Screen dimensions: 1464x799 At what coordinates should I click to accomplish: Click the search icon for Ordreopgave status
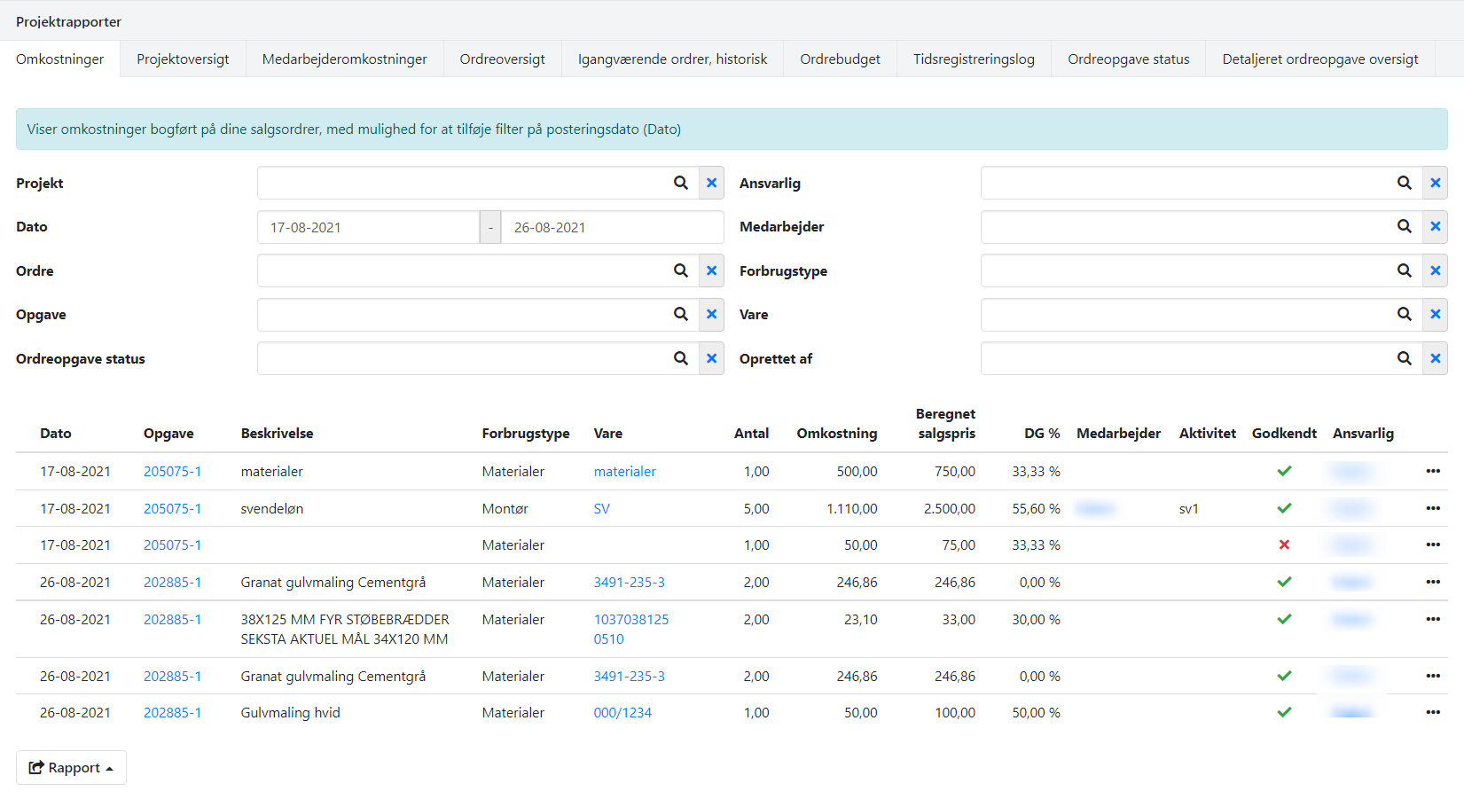coord(680,358)
